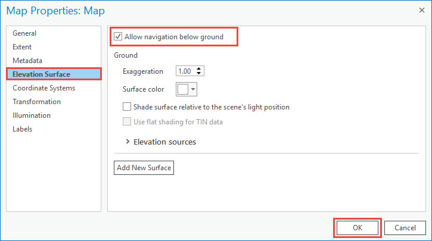Select the Elevation Surface tab
432x241 pixels.
coord(41,74)
